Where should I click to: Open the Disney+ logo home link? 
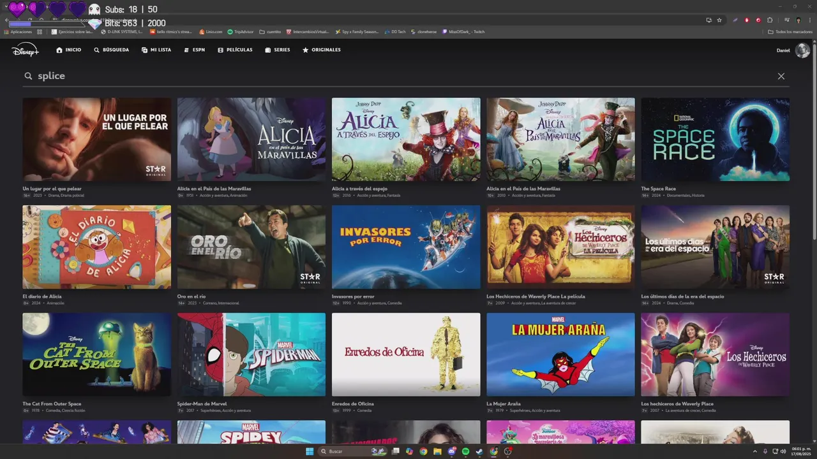pos(25,50)
